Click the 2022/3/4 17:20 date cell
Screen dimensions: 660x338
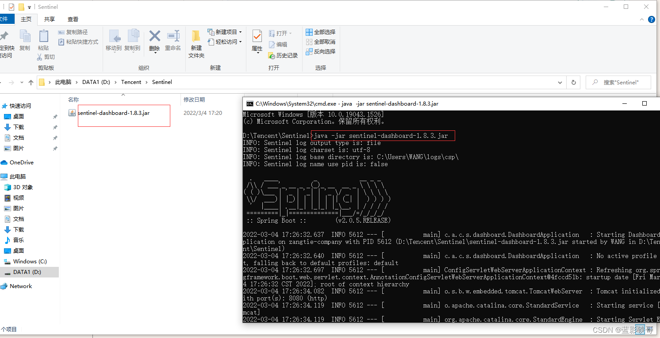203,113
